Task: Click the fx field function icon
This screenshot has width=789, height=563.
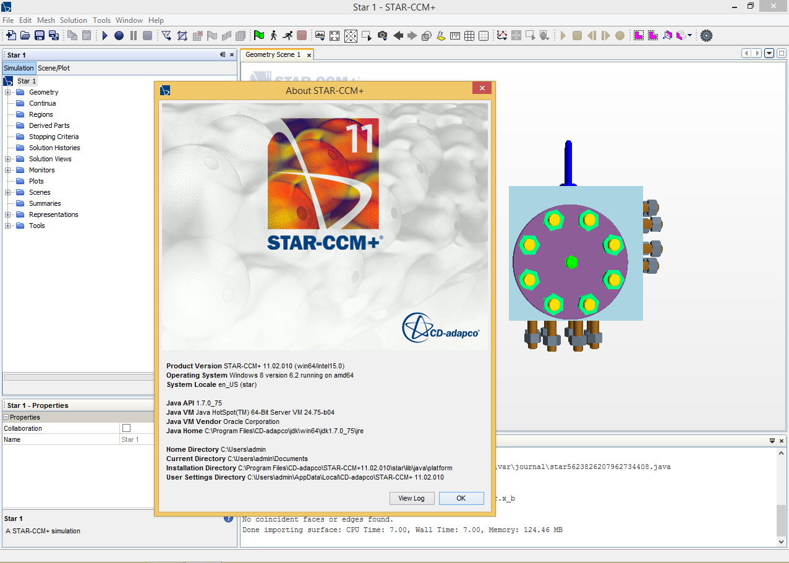Action: coord(441,36)
